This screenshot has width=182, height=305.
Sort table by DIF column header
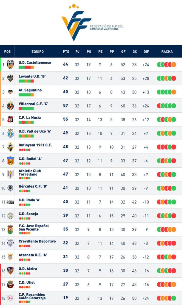click(146, 52)
